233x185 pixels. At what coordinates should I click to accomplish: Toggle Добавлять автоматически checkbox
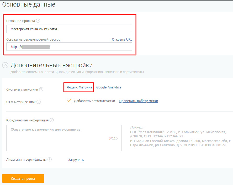click(x=69, y=101)
